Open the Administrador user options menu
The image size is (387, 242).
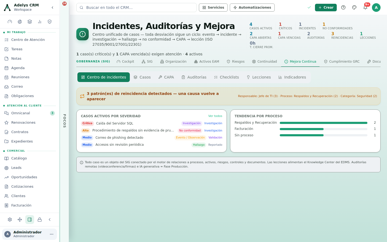52,234
